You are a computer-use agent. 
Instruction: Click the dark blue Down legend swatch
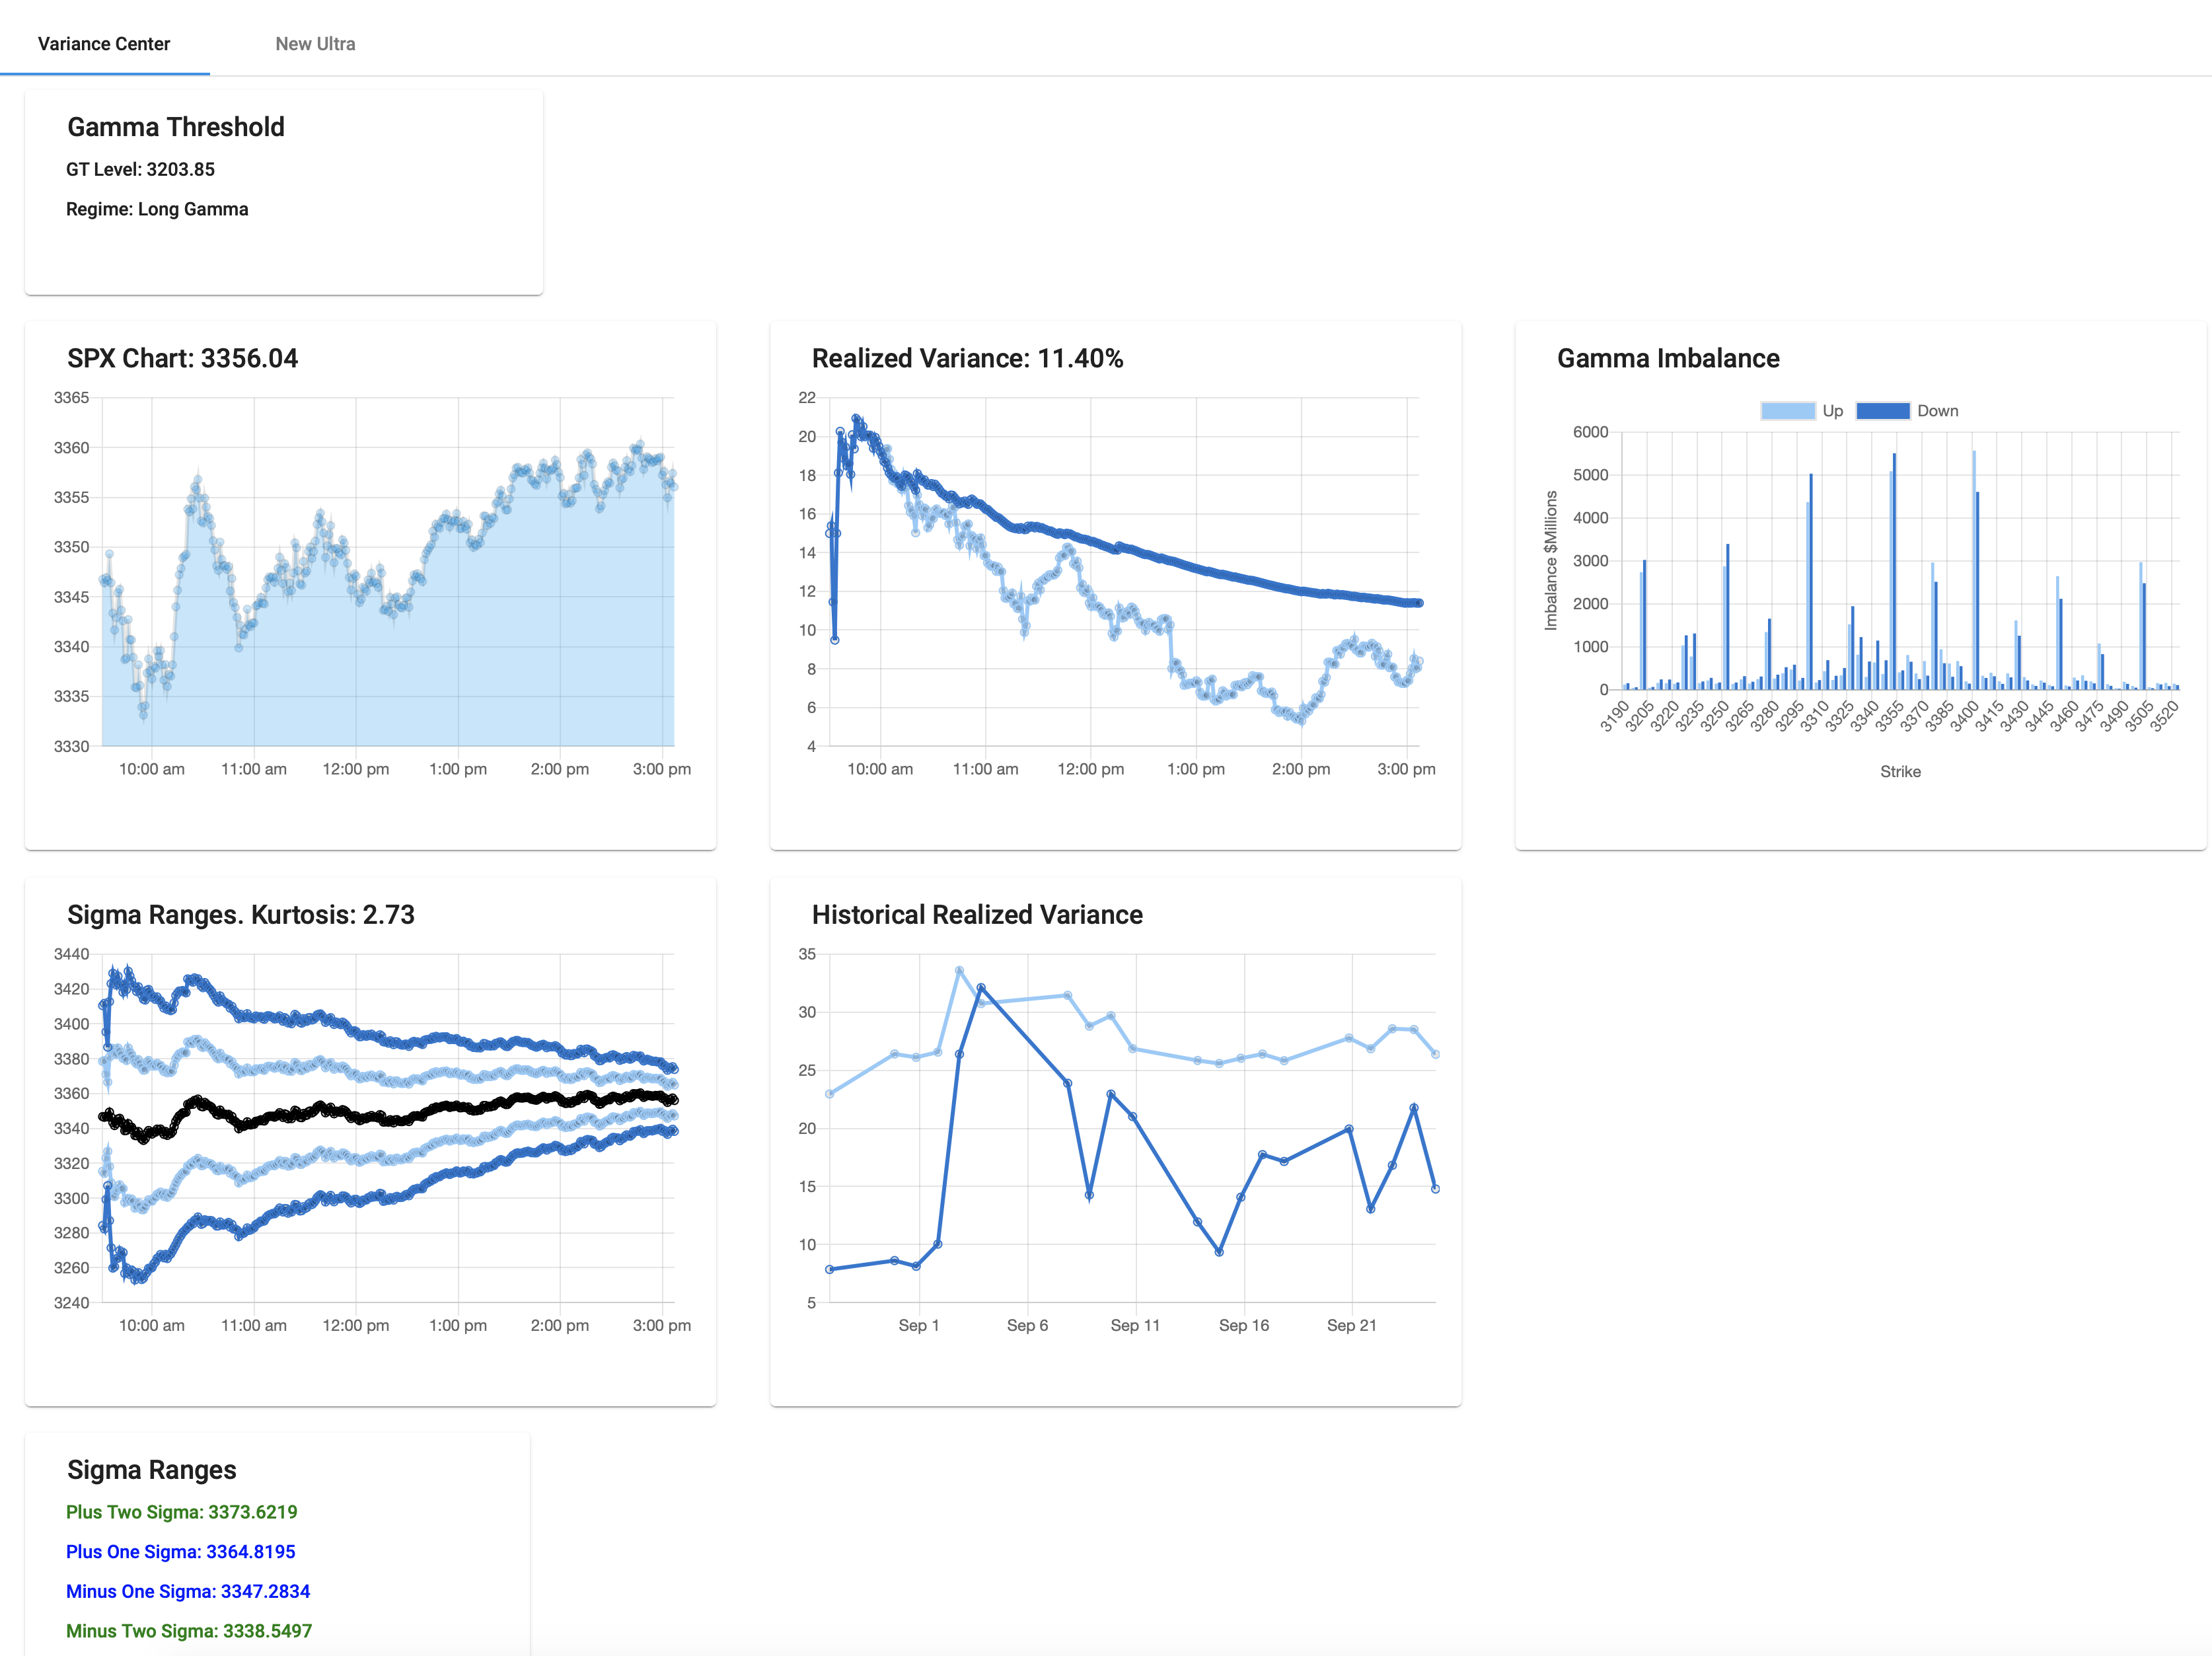click(x=1883, y=411)
